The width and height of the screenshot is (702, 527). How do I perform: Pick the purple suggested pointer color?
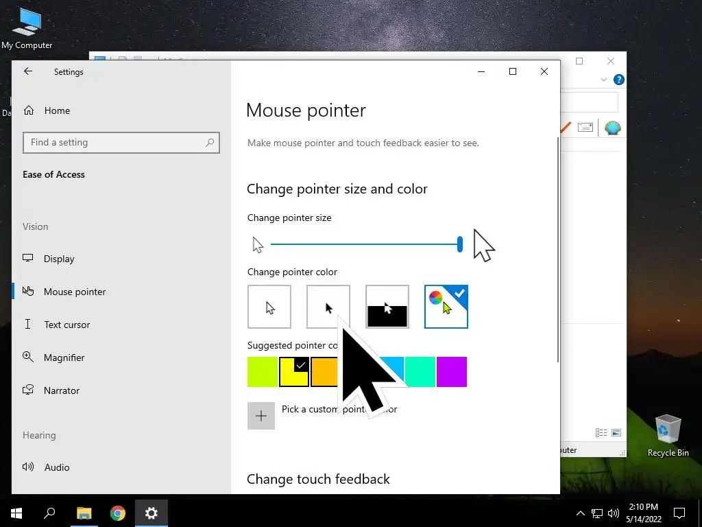[x=452, y=372]
